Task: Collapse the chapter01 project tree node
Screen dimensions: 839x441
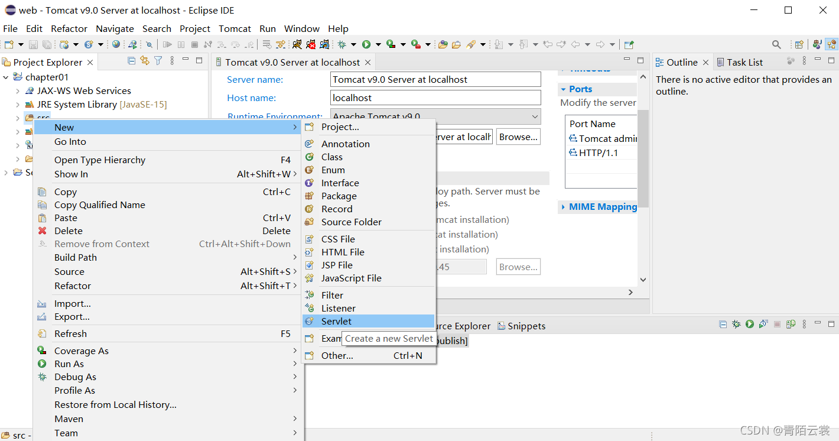Action: coord(6,77)
